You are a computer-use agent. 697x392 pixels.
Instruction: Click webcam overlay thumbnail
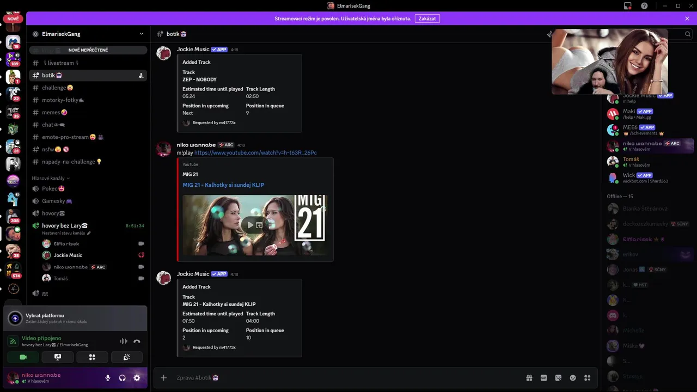pos(610,62)
